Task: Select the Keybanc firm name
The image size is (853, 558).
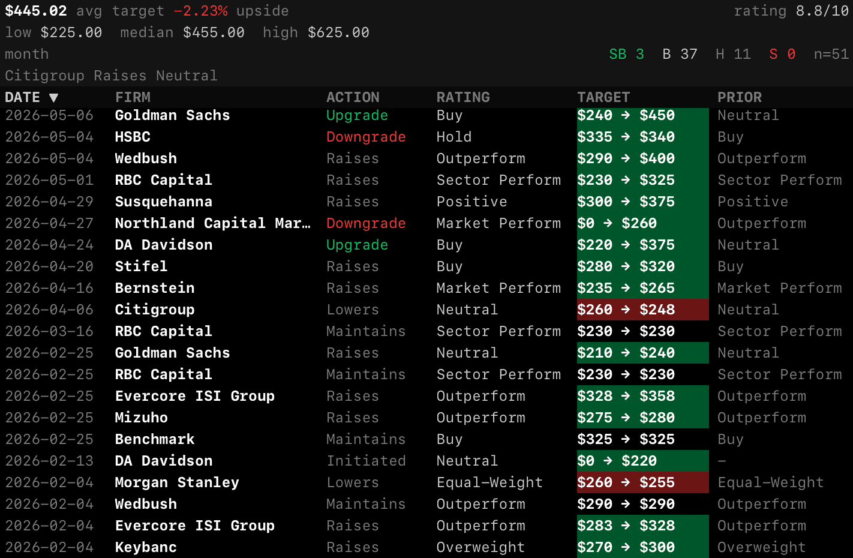Action: point(146,547)
